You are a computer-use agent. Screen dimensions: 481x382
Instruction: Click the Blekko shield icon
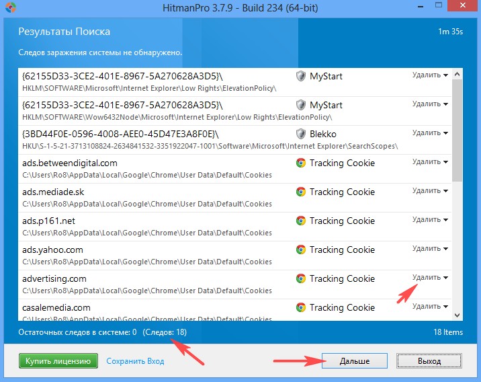[x=301, y=134]
